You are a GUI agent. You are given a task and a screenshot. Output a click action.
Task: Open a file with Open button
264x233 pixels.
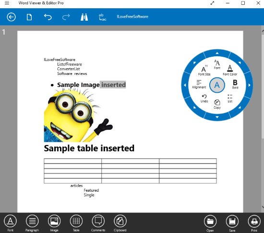[210, 223]
